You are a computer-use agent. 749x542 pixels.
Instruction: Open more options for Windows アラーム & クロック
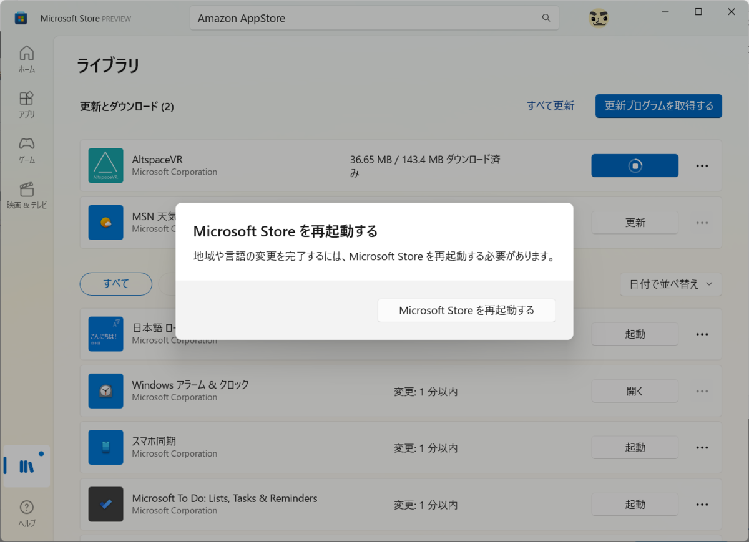pyautogui.click(x=702, y=391)
